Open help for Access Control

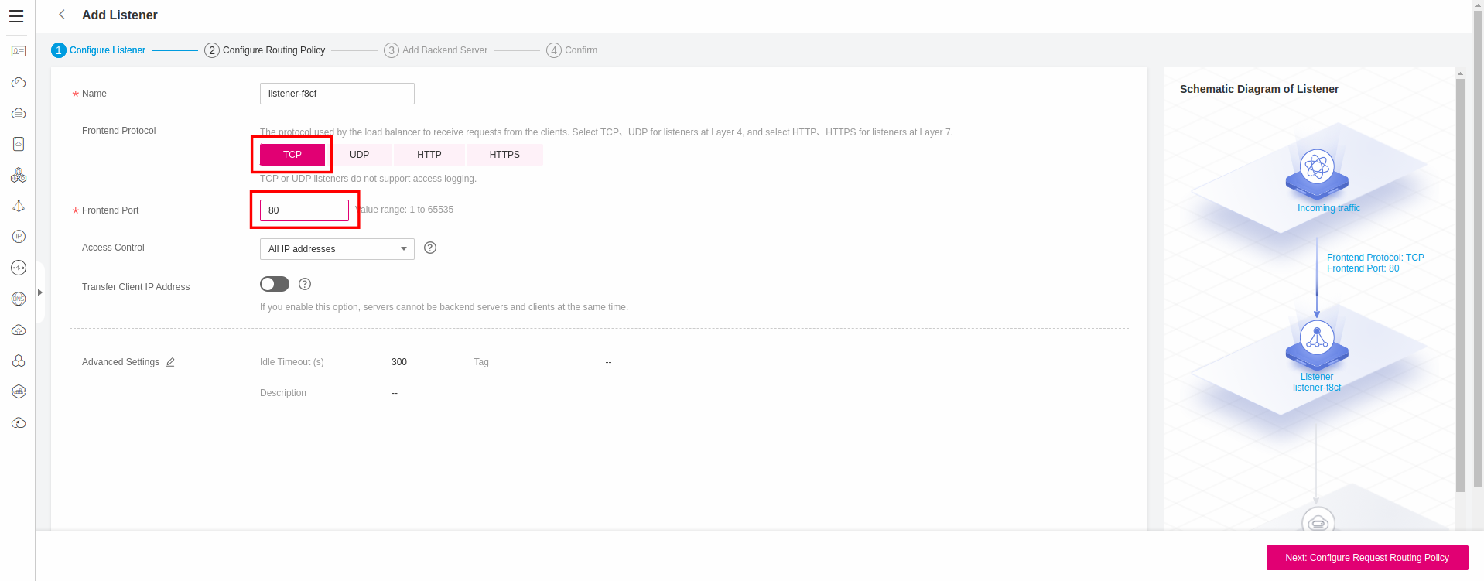pos(430,248)
